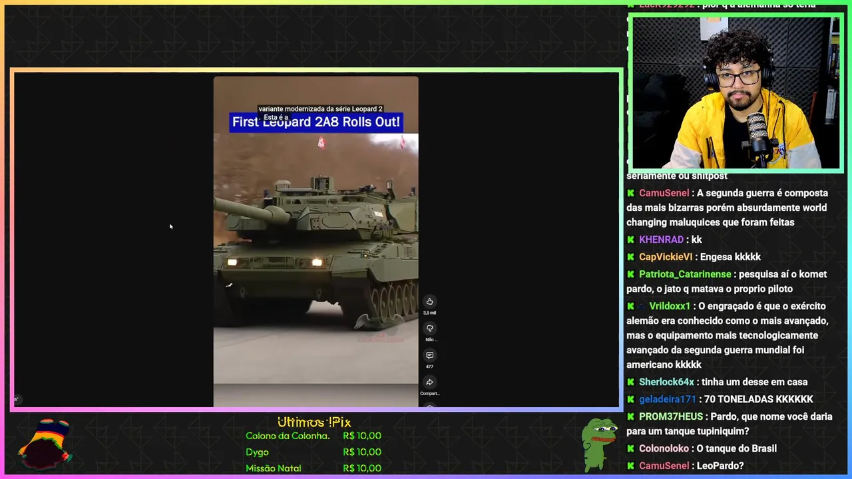Click the rainbow hat mascot image
Image resolution: width=852 pixels, height=479 pixels.
click(x=45, y=444)
